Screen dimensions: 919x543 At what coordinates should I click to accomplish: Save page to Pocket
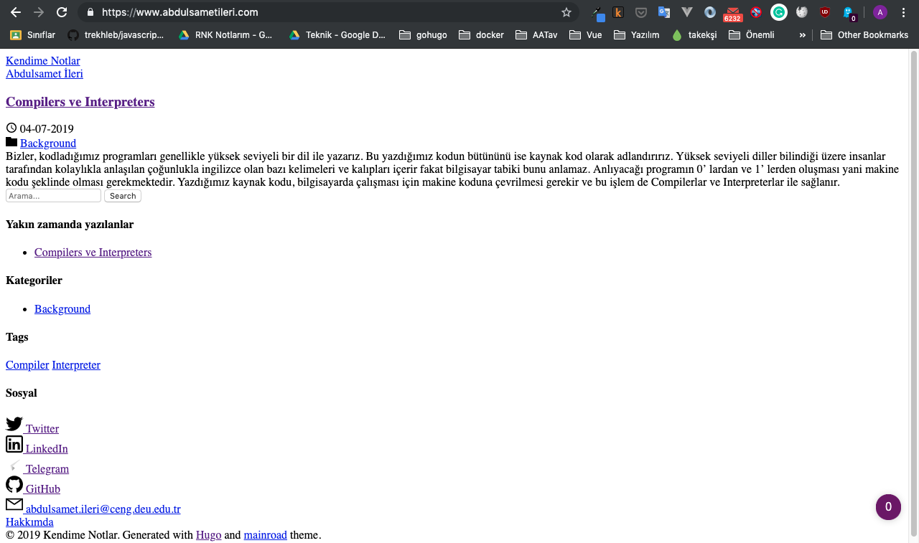[640, 12]
